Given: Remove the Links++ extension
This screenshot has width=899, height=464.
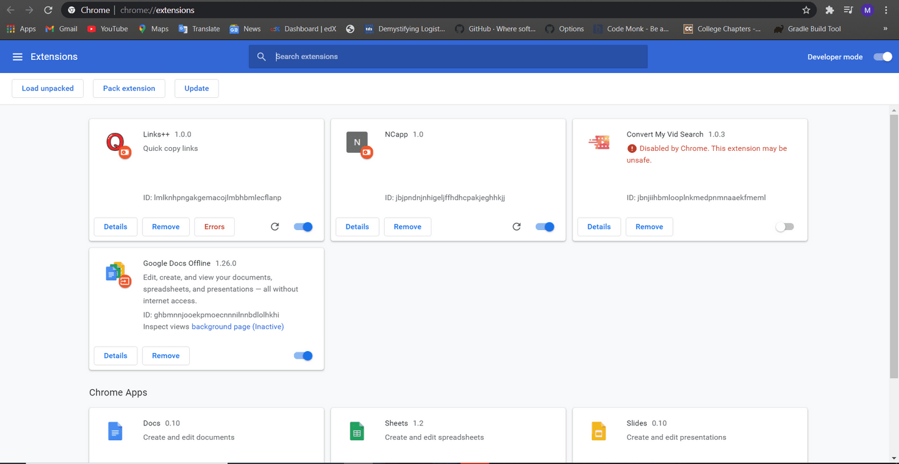Looking at the screenshot, I should pos(166,227).
